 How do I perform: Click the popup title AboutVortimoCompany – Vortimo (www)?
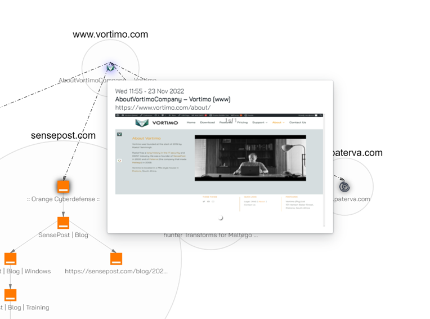(173, 99)
